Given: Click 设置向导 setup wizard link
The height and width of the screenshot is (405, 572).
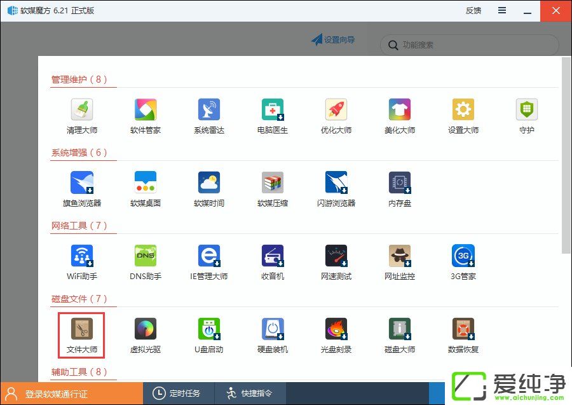Looking at the screenshot, I should click(x=333, y=40).
